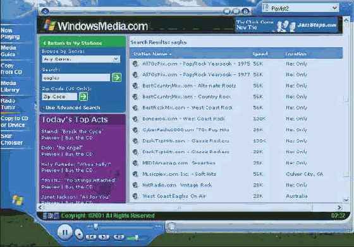Click the green arrow next to eagles search box
Viewport: 354px width, 247px height.
[x=116, y=78]
